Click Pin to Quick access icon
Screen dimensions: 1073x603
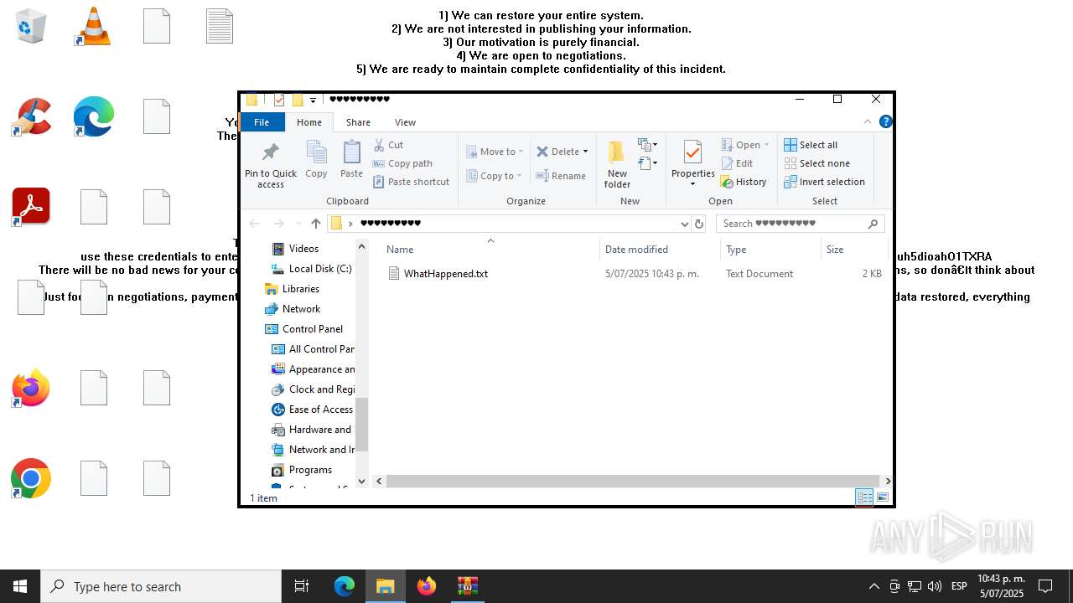[270, 152]
